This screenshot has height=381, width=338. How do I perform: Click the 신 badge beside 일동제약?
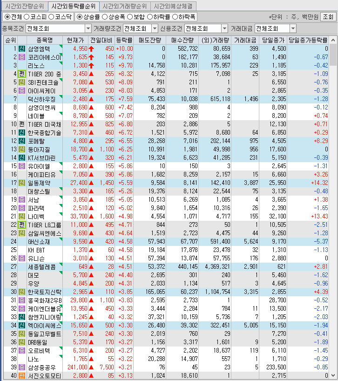22,183
